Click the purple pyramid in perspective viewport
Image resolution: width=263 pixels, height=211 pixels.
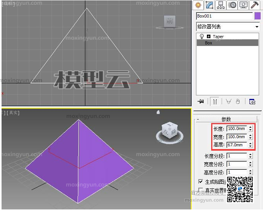(79, 161)
